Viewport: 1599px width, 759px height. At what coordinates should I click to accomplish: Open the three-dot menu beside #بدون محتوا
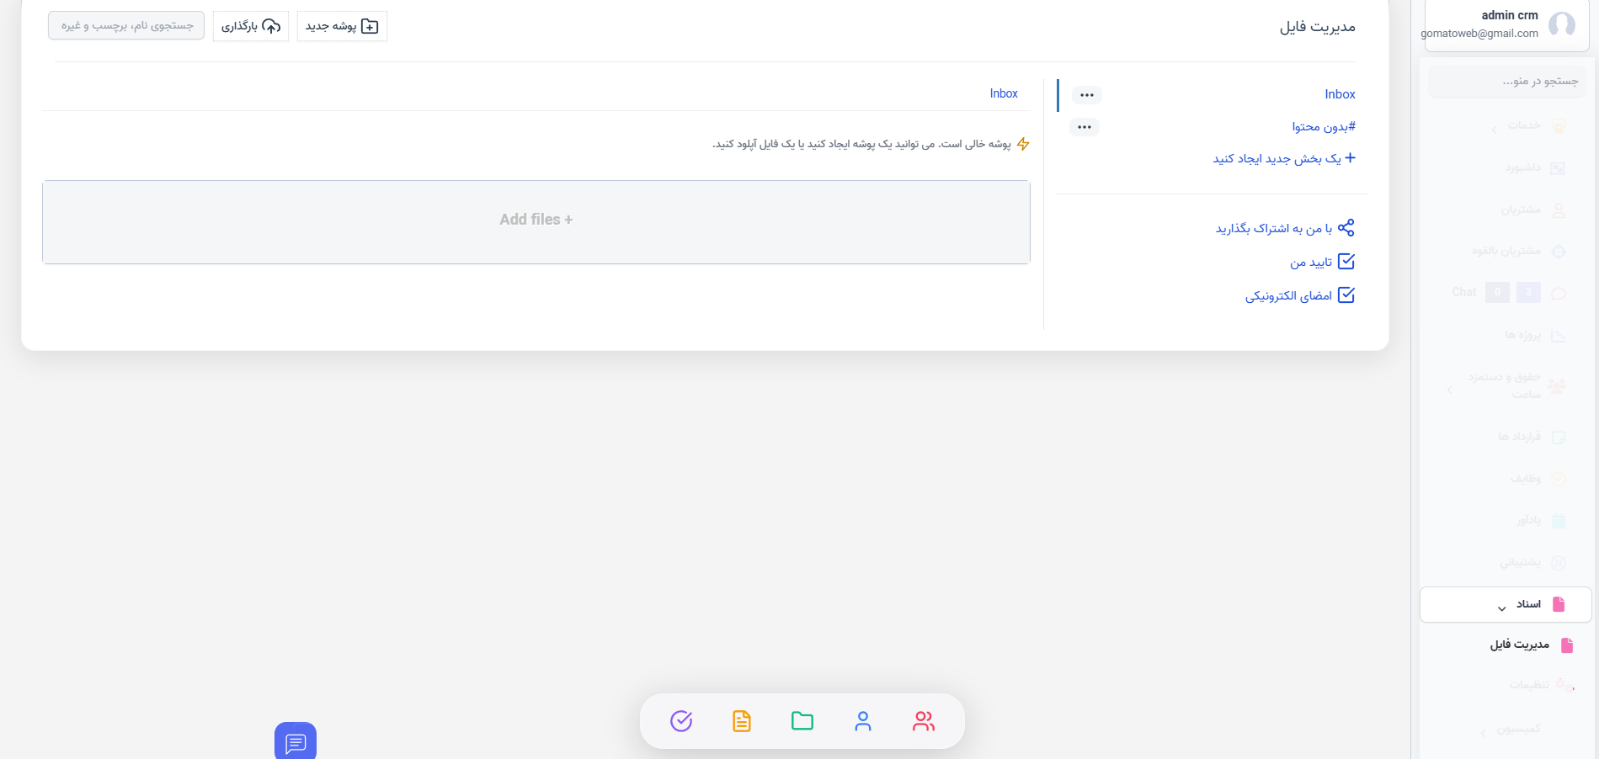pos(1085,127)
